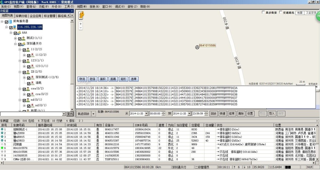Click the user icon beside ZX(2/5)
Screen dimensions: 320x170
coord(28,72)
